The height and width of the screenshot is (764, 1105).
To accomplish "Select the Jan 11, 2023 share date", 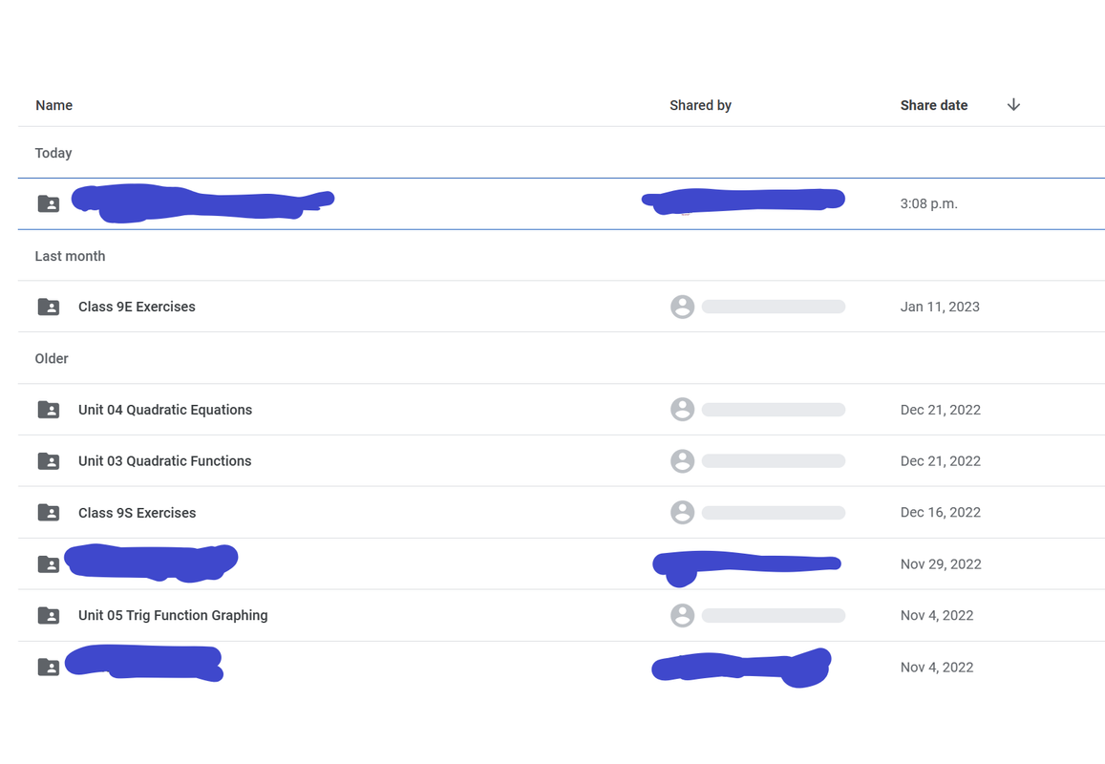I will [940, 307].
